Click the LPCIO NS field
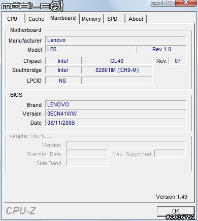 (62, 81)
